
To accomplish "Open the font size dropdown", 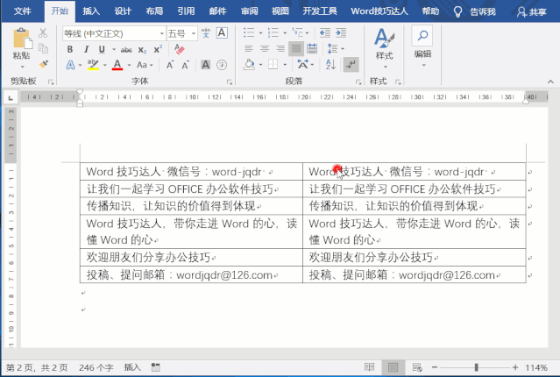I will (x=194, y=33).
